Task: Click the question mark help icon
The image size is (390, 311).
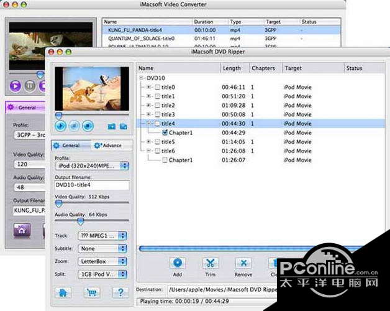Action: (x=120, y=292)
